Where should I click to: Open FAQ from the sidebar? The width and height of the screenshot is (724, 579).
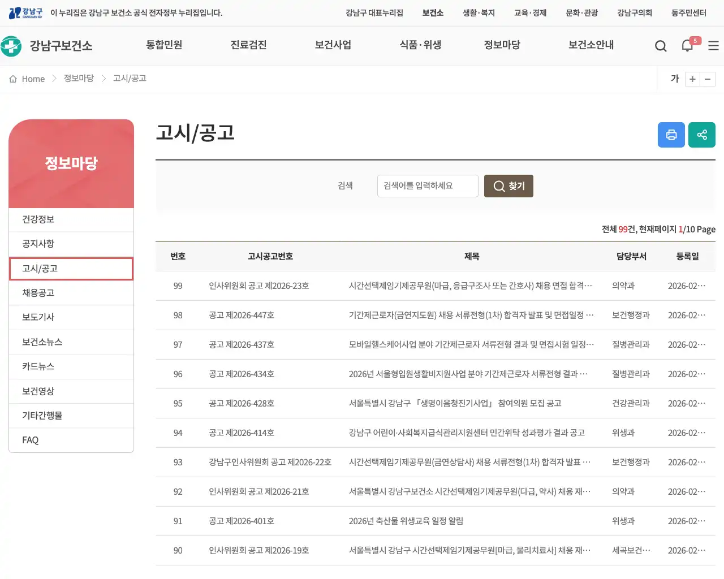coord(30,439)
